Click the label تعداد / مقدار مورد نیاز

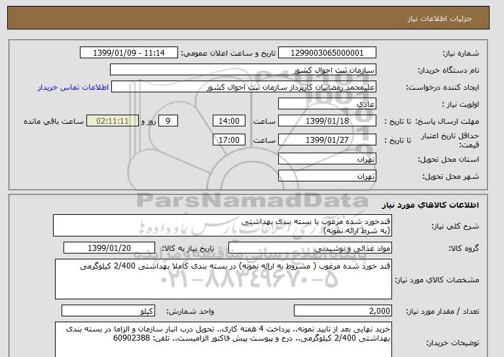tap(442, 311)
